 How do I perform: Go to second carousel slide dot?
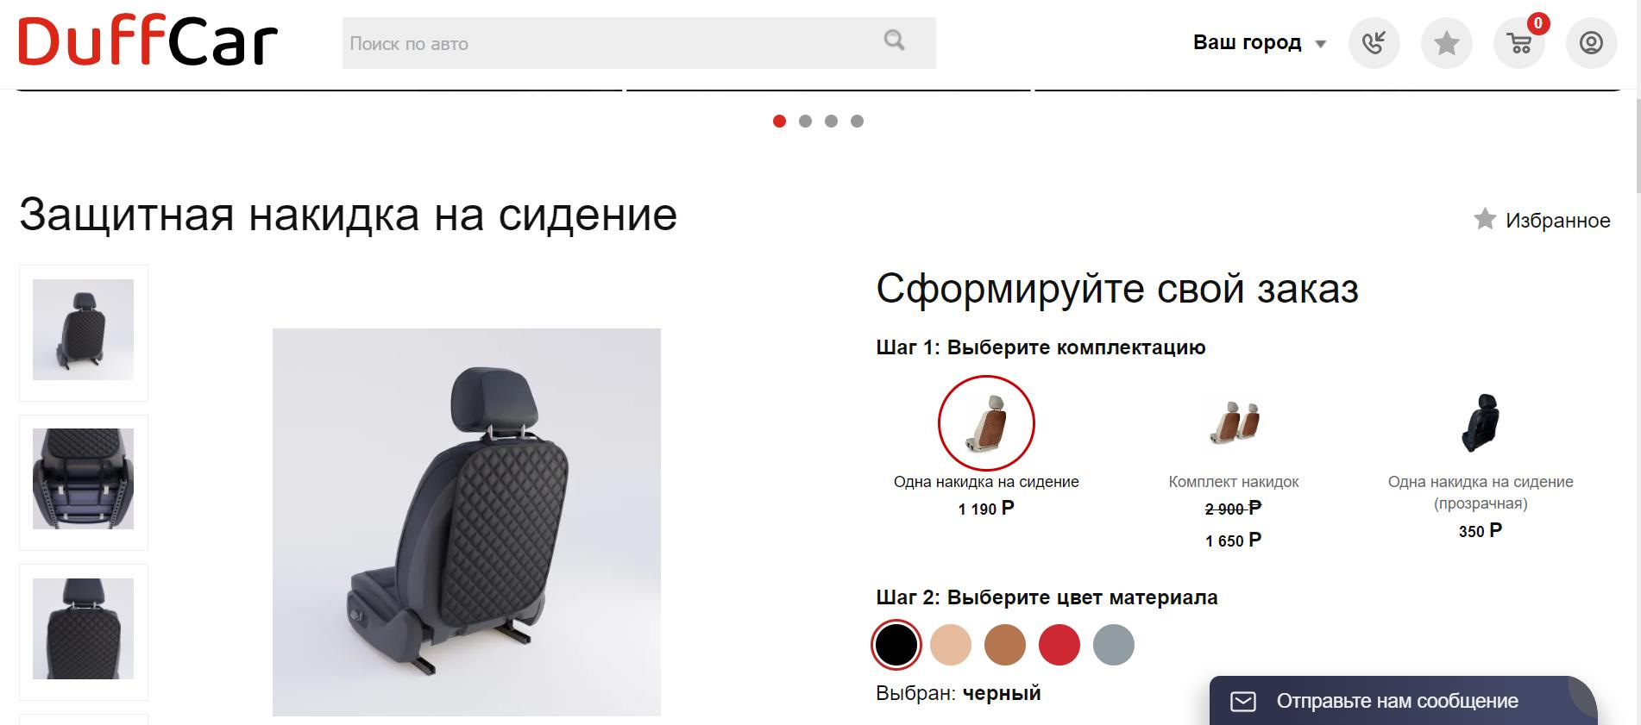pos(805,122)
